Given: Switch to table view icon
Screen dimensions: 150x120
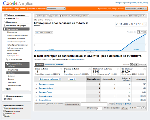Looking at the screenshot, I should [131, 64].
